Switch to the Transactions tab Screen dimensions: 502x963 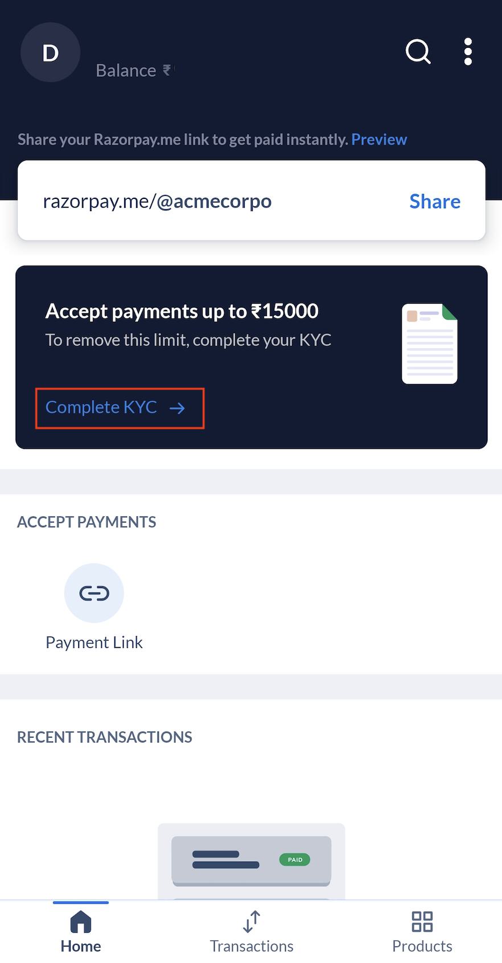click(252, 932)
